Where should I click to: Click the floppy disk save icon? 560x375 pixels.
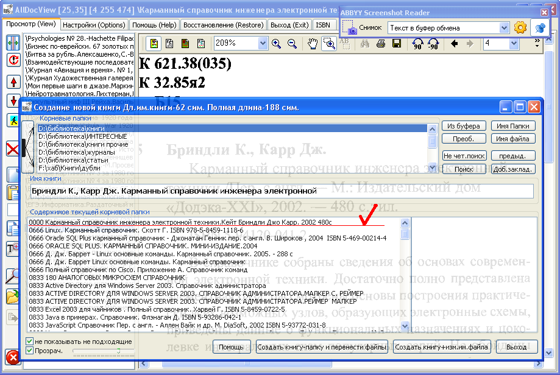[397, 44]
